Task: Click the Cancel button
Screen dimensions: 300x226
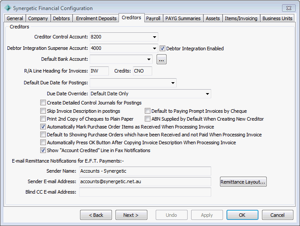Action: [277, 215]
